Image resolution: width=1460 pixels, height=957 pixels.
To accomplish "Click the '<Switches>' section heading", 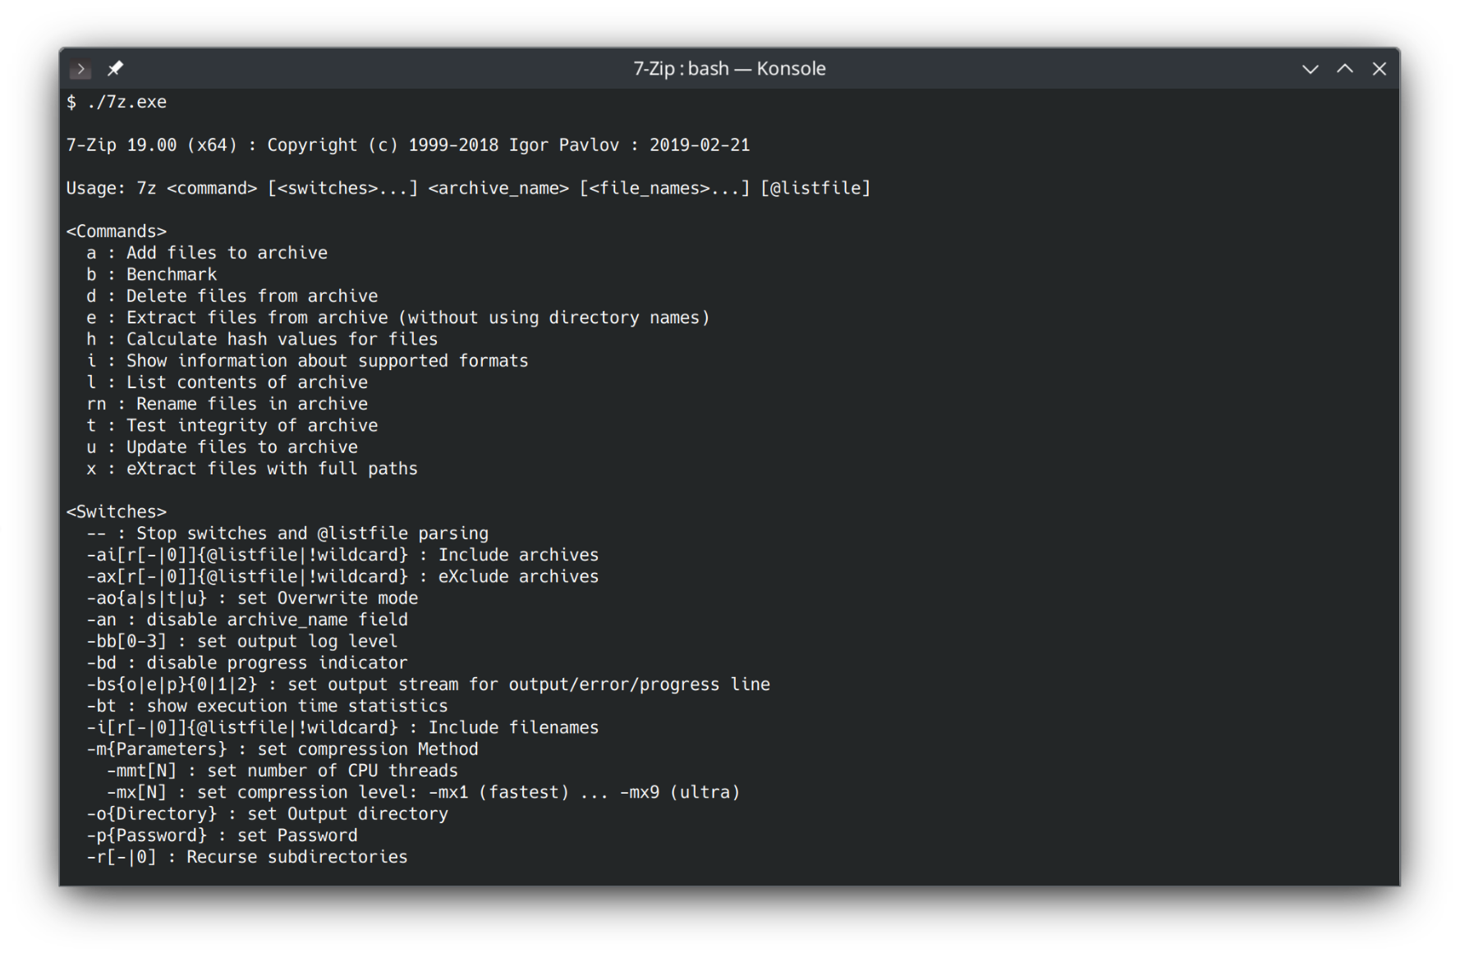I will [117, 512].
